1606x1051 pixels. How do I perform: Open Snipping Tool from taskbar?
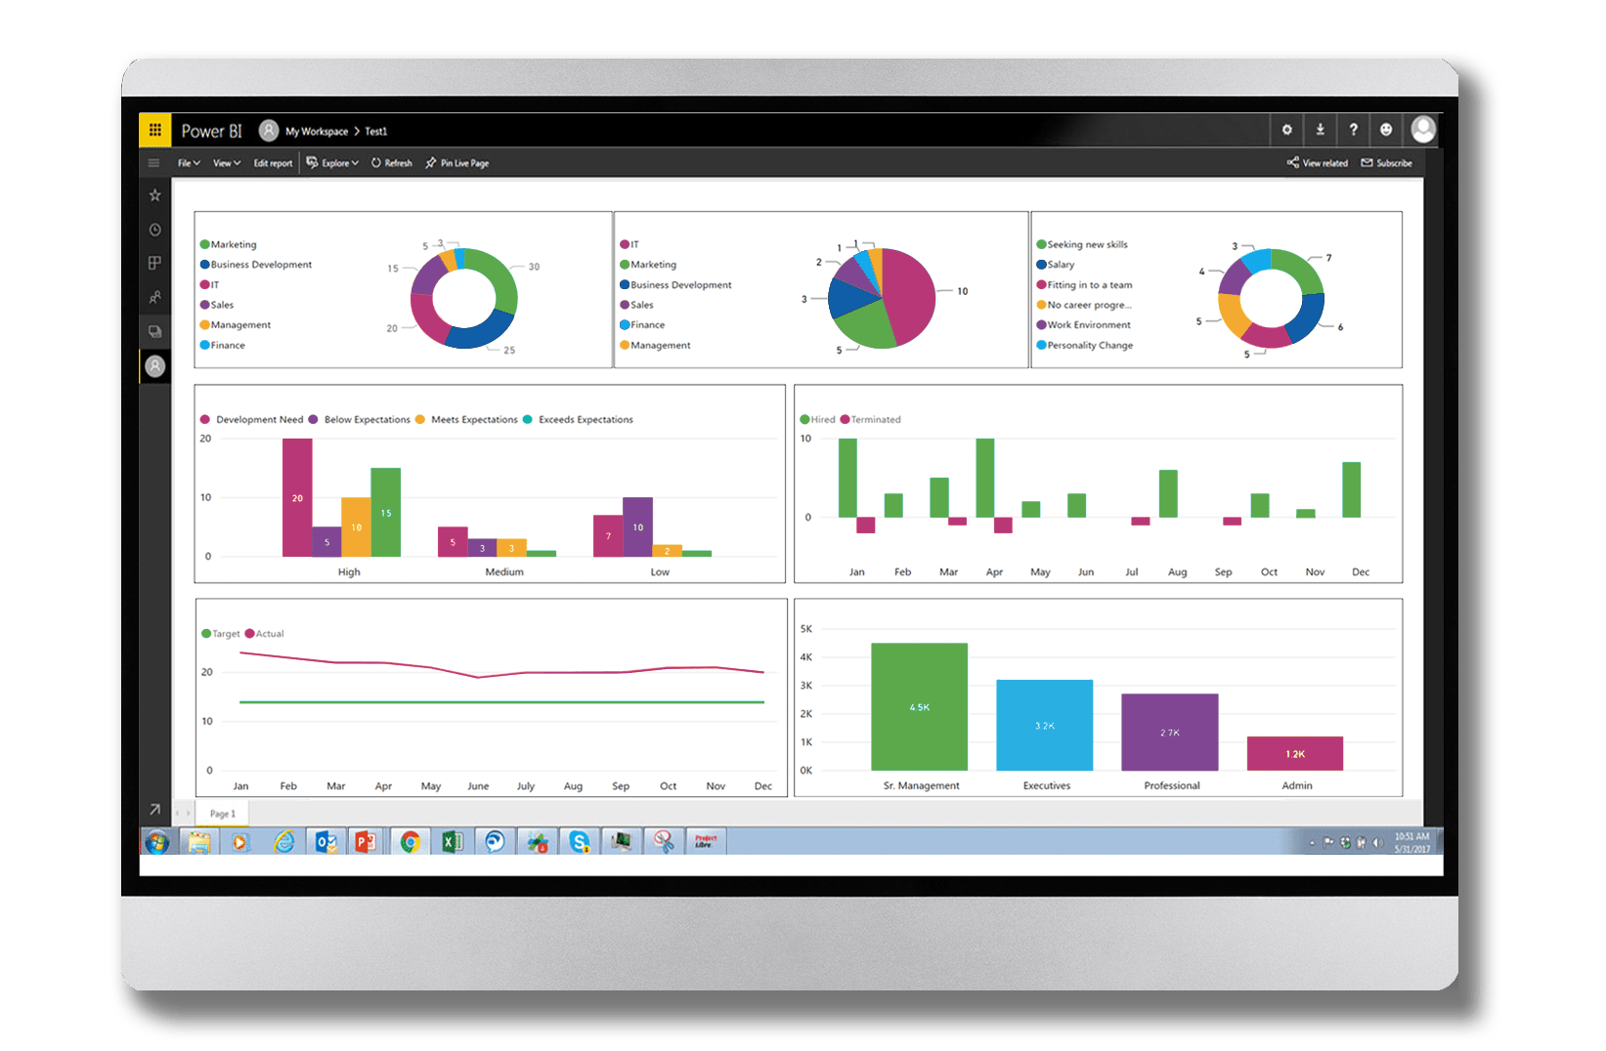(664, 842)
